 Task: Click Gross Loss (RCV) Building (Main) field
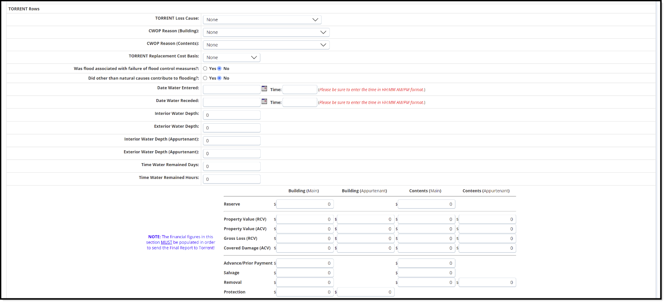305,238
